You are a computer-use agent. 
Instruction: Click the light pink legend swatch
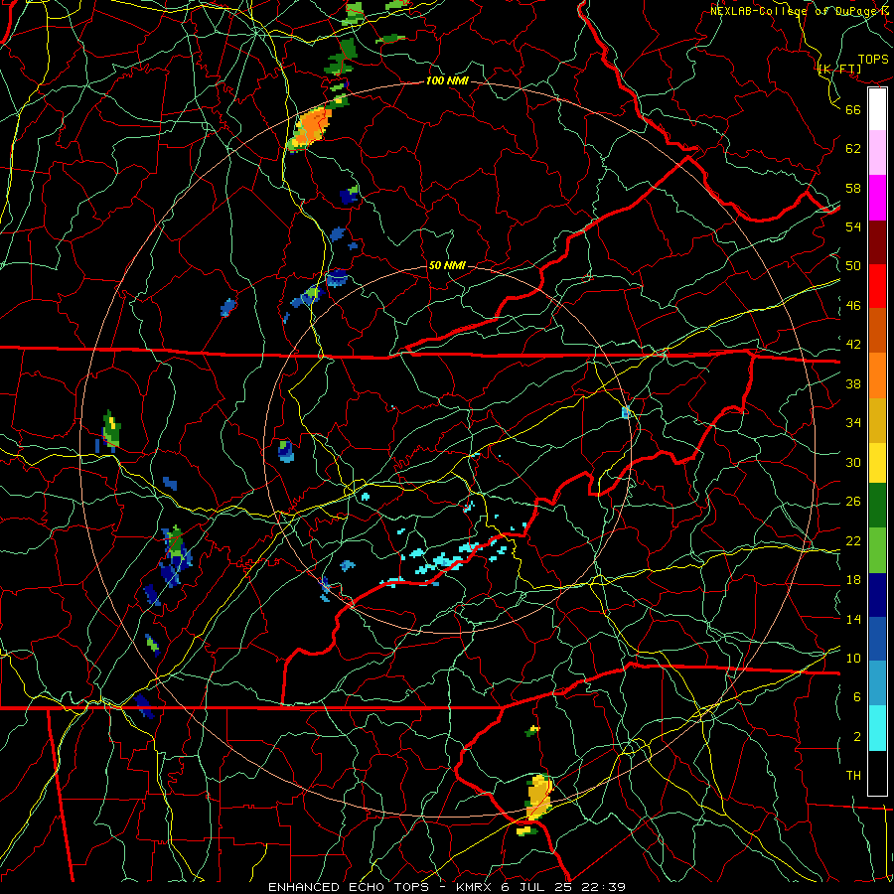[x=877, y=153]
